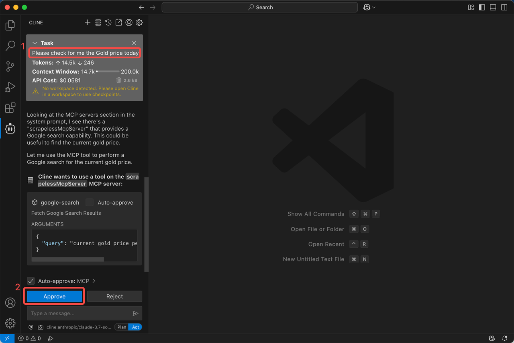Select the Cline robot icon in activity bar

click(10, 128)
